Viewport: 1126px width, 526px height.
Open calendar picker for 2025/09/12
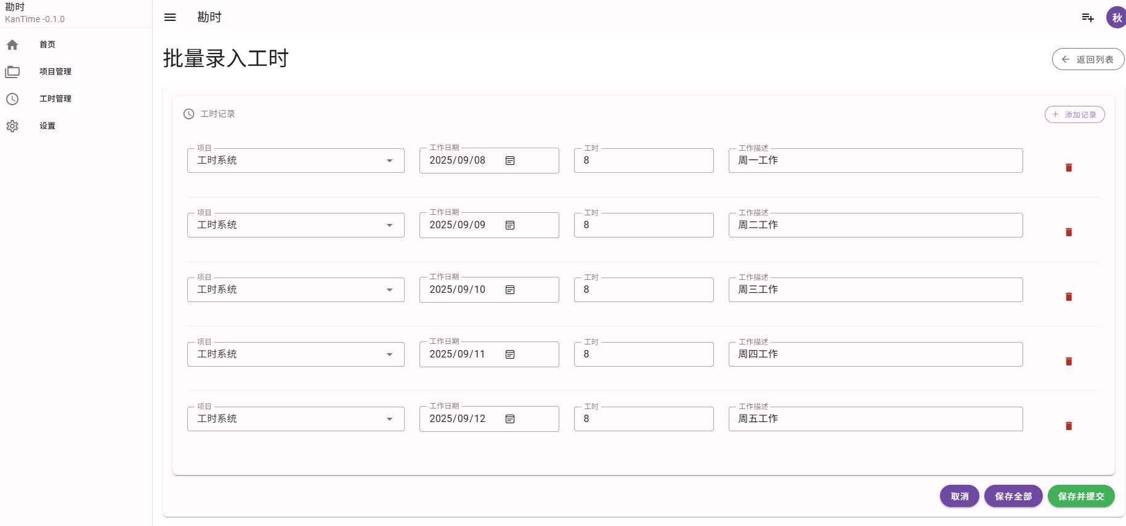(x=510, y=418)
